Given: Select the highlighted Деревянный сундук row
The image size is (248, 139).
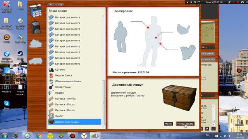Looking at the screenshot, I should click(x=75, y=122).
